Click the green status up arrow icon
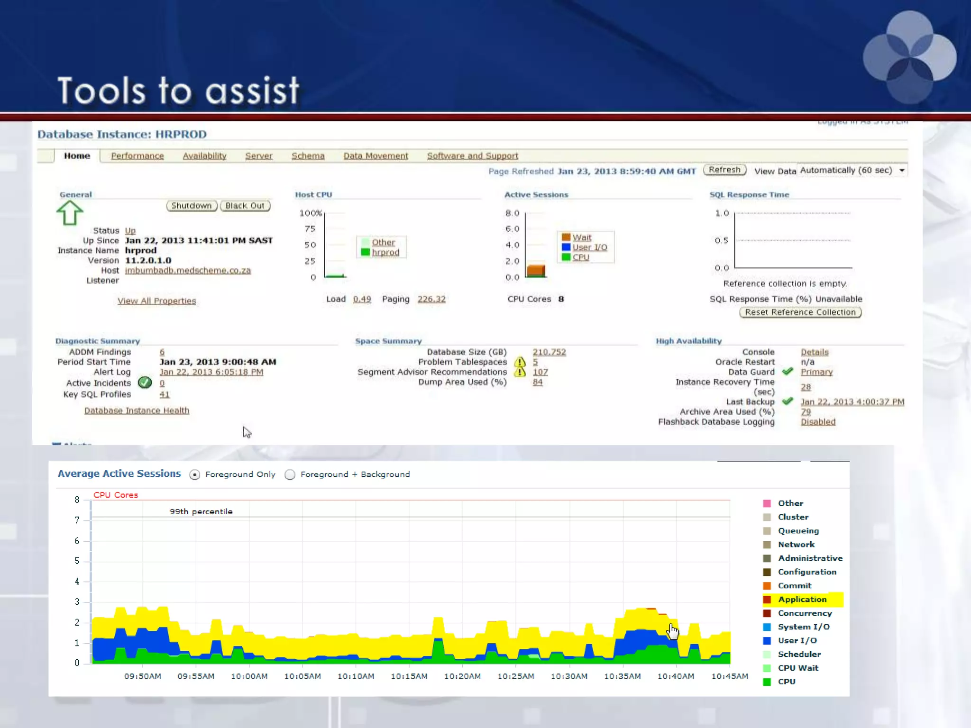 (x=70, y=213)
